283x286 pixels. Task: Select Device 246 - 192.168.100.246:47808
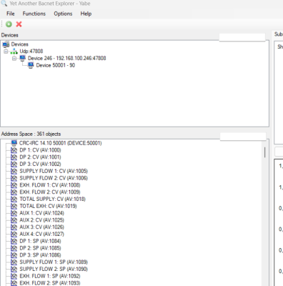pos(67,58)
